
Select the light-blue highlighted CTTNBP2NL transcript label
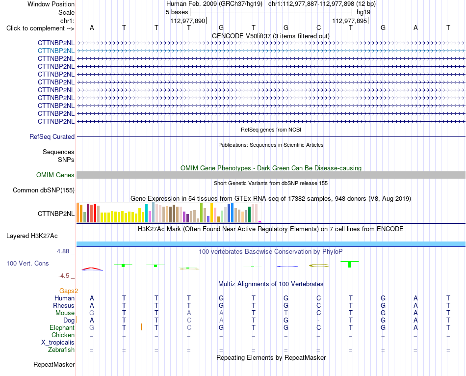tap(56, 51)
